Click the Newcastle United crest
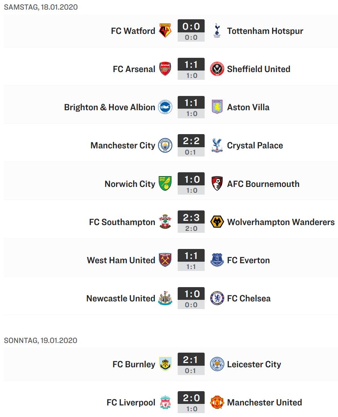The height and width of the screenshot is (417, 338). (165, 298)
